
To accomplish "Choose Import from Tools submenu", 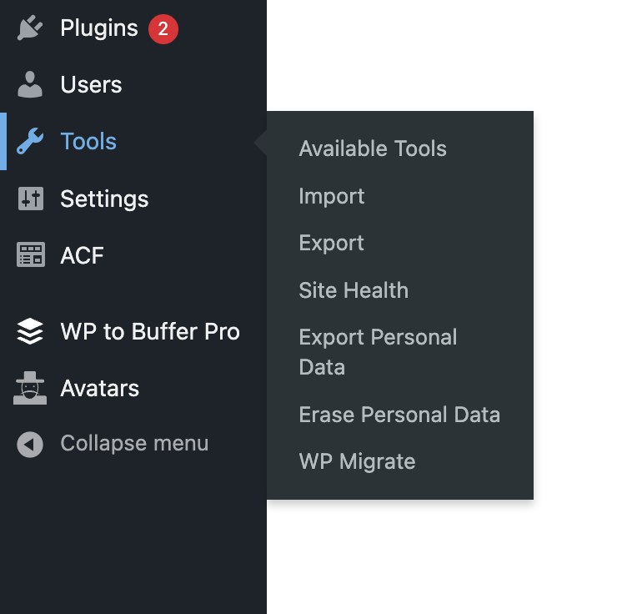I will [332, 196].
